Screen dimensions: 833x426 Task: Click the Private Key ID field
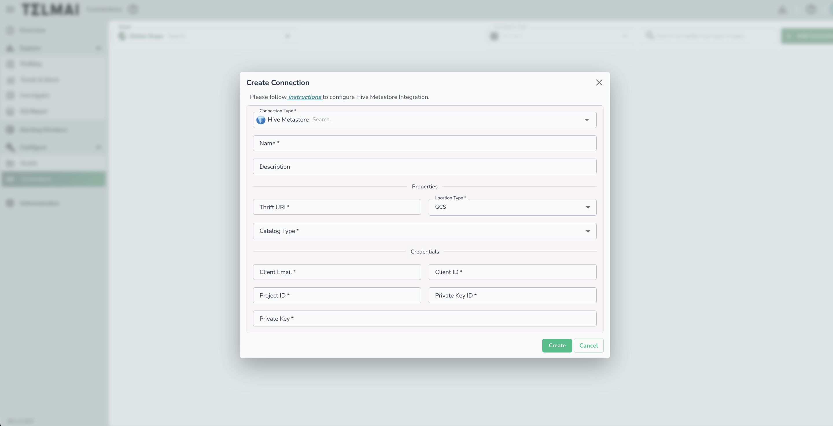(x=512, y=295)
